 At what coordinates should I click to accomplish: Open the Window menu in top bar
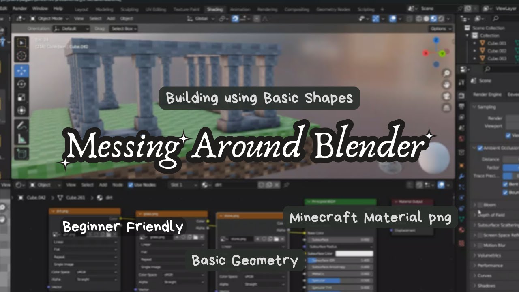click(x=40, y=8)
